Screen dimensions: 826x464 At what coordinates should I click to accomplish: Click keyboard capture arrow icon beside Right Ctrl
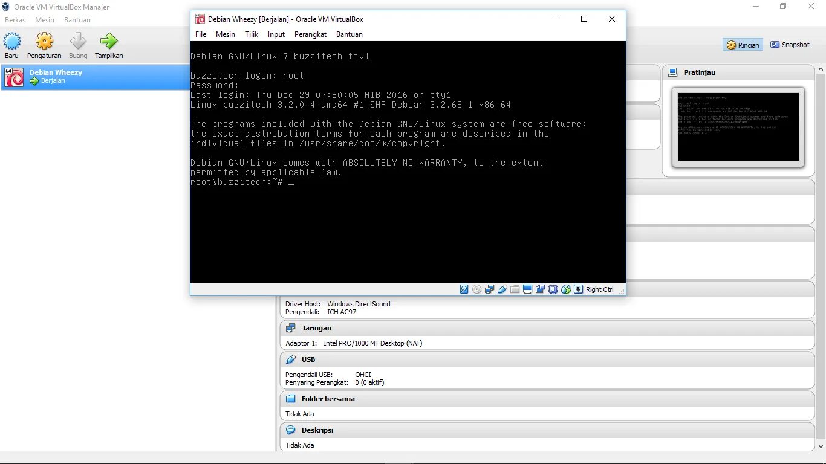578,289
